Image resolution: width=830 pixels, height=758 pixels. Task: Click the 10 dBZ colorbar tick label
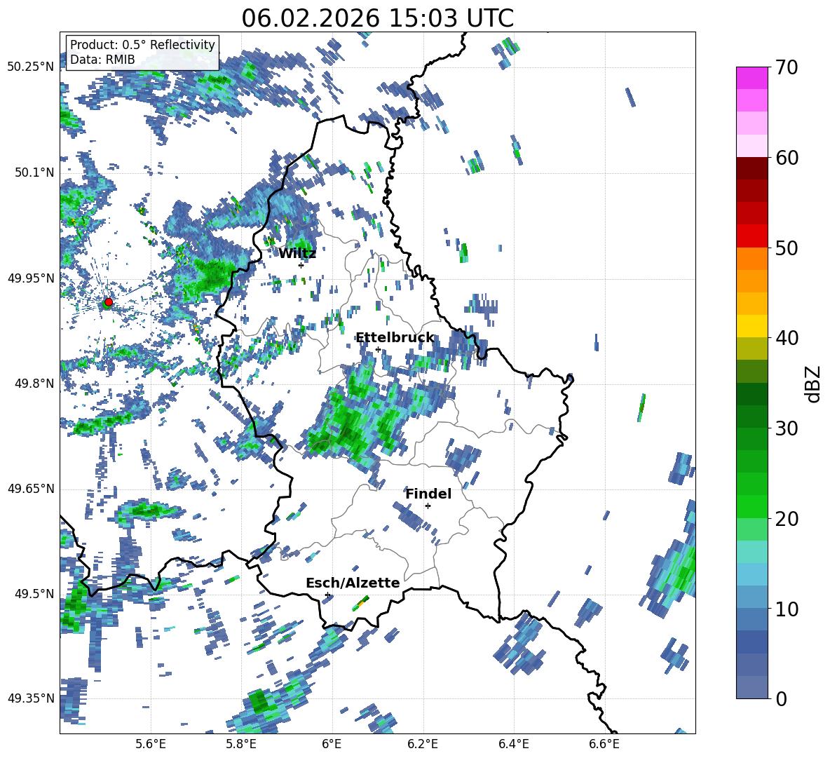click(x=787, y=609)
